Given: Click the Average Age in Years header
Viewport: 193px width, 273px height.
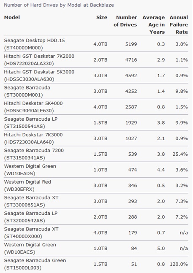Looking at the screenshot, I should pos(154,25).
